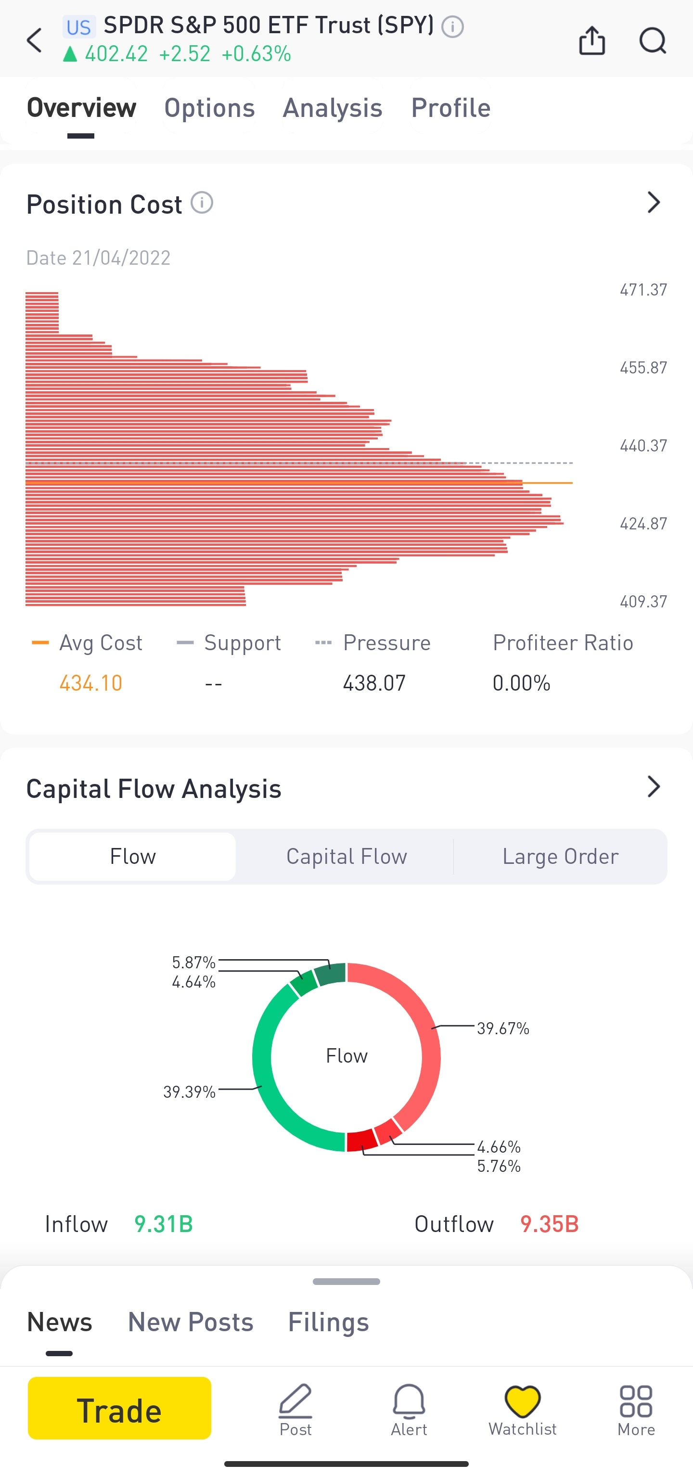The height and width of the screenshot is (1477, 693).
Task: Switch to the Options tab
Action: click(209, 108)
